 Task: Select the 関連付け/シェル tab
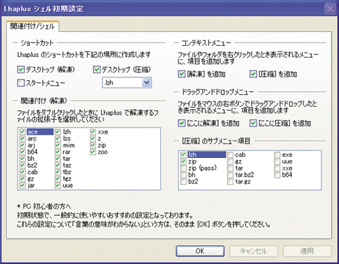pyautogui.click(x=33, y=26)
